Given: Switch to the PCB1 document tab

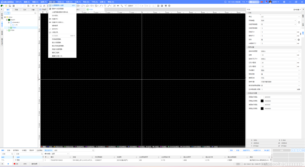Looking at the screenshot, I should click(90, 9).
